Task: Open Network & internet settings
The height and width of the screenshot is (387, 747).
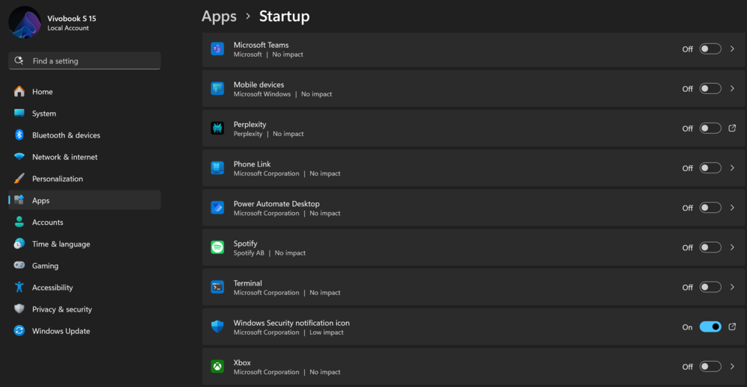Action: (84, 157)
